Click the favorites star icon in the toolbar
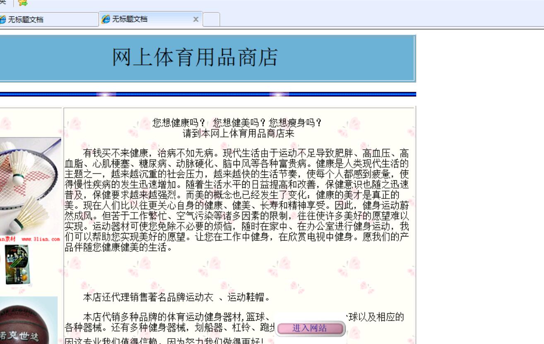The width and height of the screenshot is (544, 344). coord(23,3)
